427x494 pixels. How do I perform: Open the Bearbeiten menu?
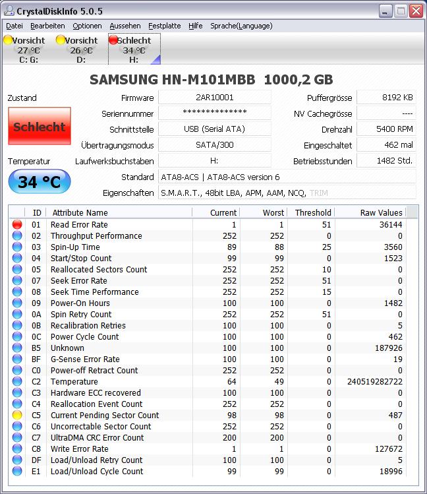[47, 26]
